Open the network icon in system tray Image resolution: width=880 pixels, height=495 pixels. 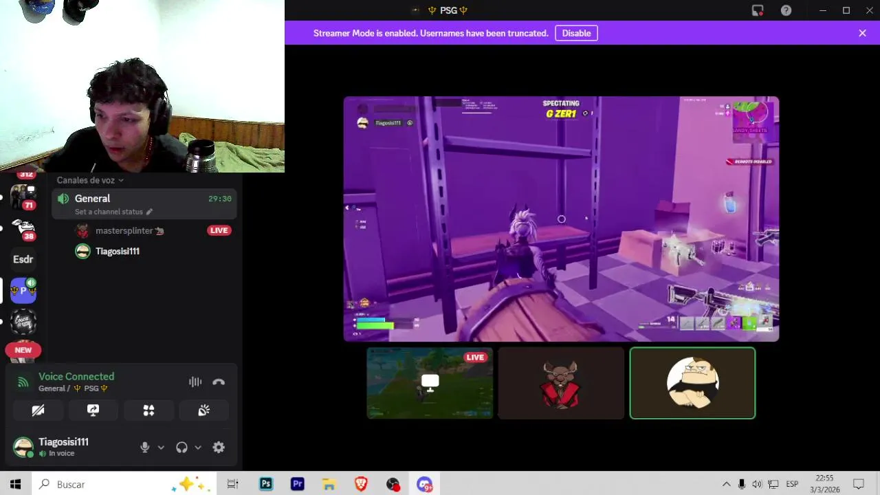pyautogui.click(x=773, y=484)
